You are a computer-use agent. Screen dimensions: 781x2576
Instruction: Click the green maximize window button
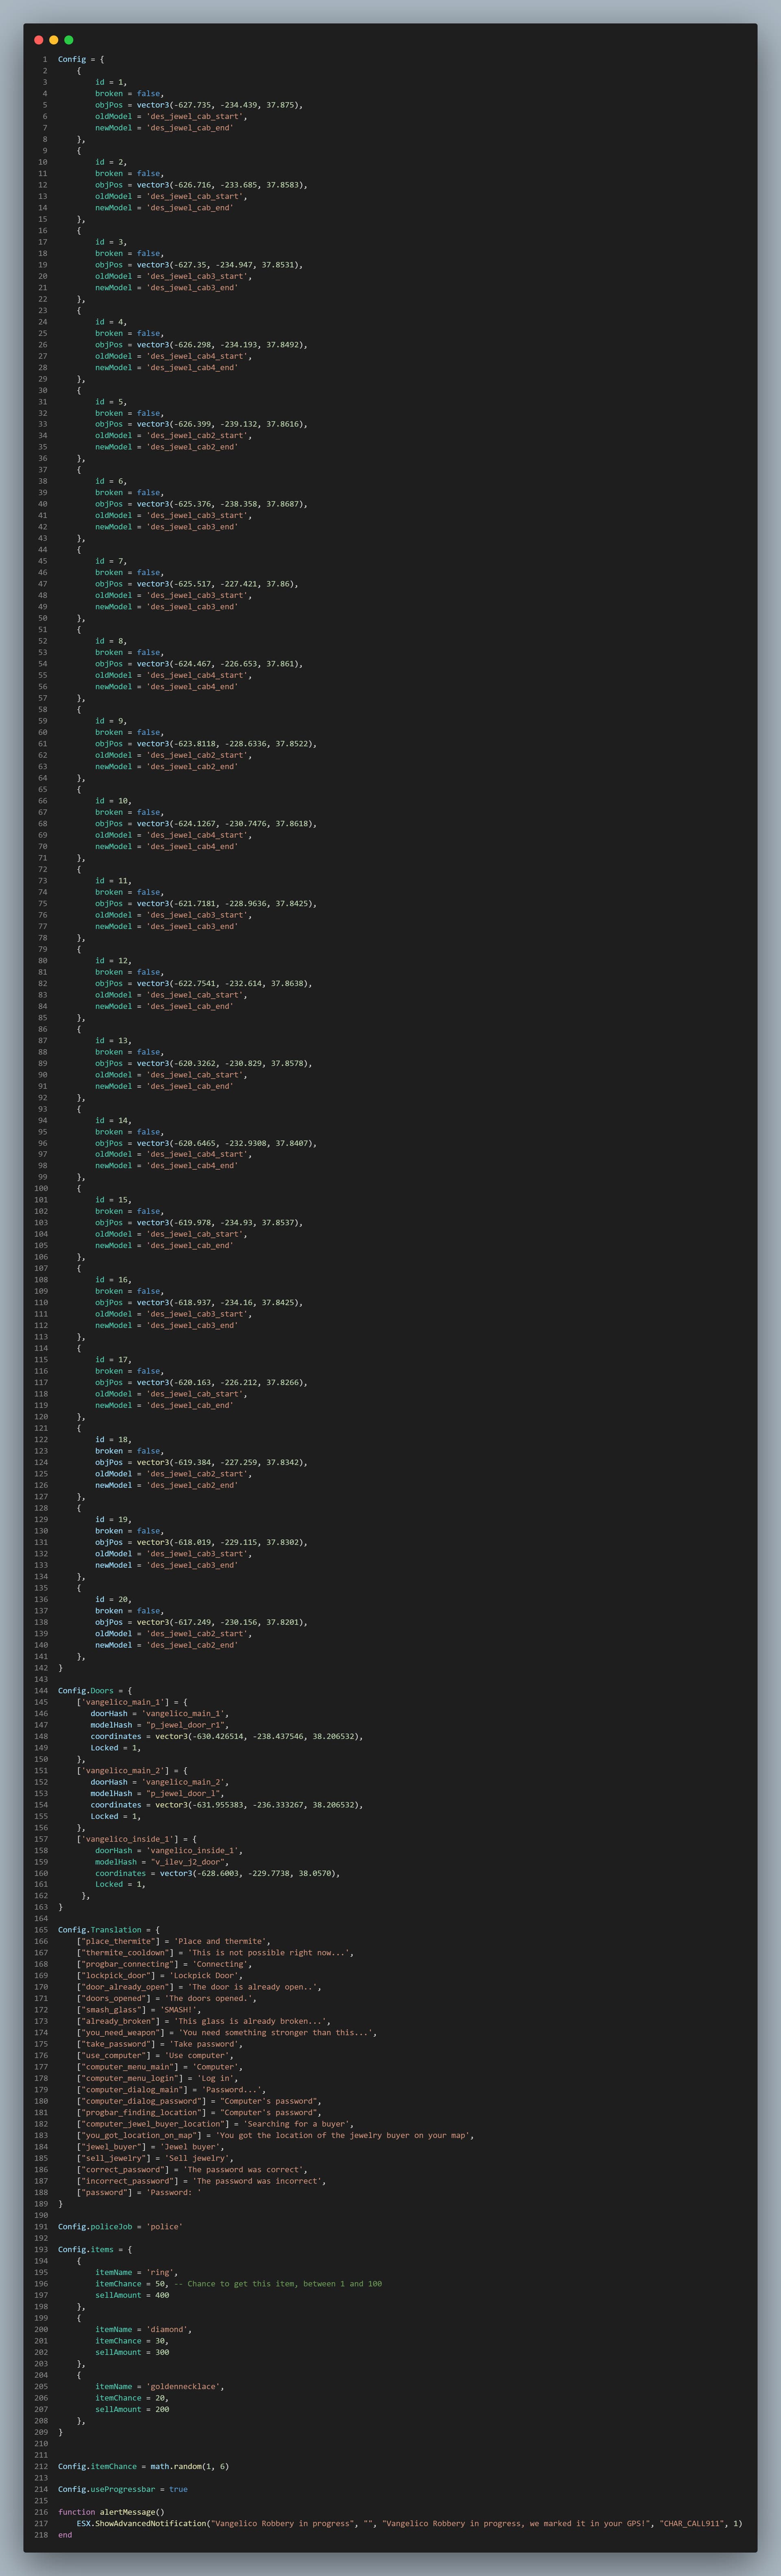69,40
